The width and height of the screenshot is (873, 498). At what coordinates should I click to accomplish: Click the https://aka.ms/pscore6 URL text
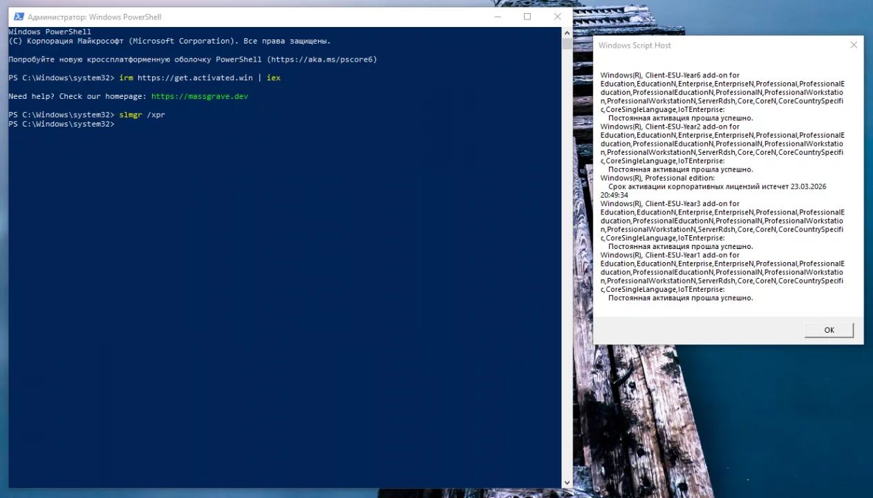(322, 59)
